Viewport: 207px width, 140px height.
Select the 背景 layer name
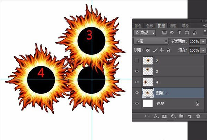click(160, 103)
